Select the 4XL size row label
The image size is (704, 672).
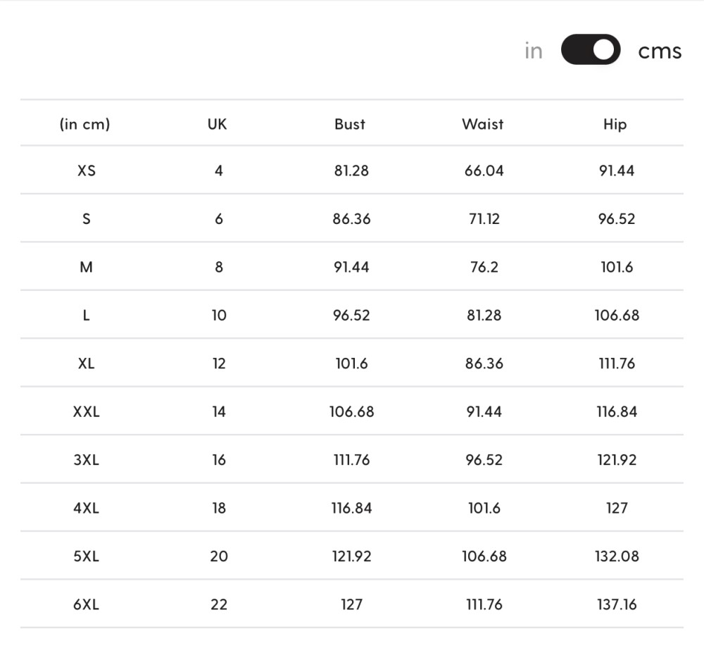coord(86,508)
